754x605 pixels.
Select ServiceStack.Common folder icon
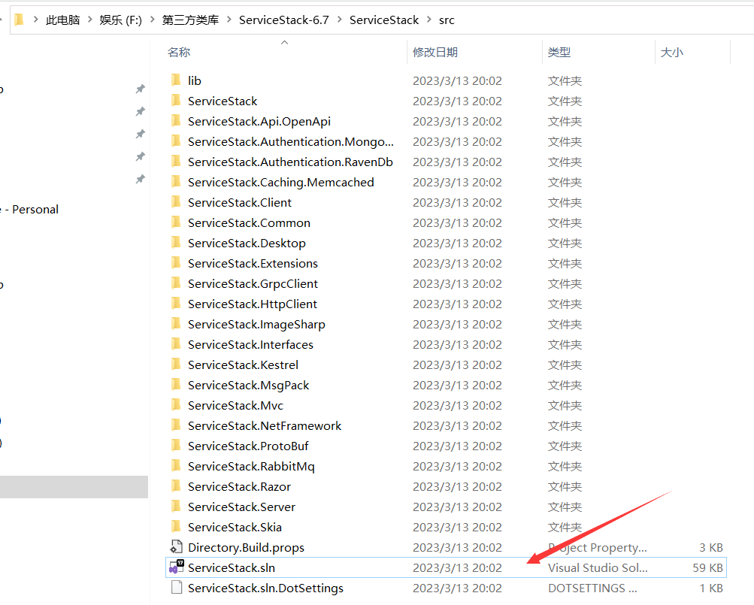click(x=176, y=222)
